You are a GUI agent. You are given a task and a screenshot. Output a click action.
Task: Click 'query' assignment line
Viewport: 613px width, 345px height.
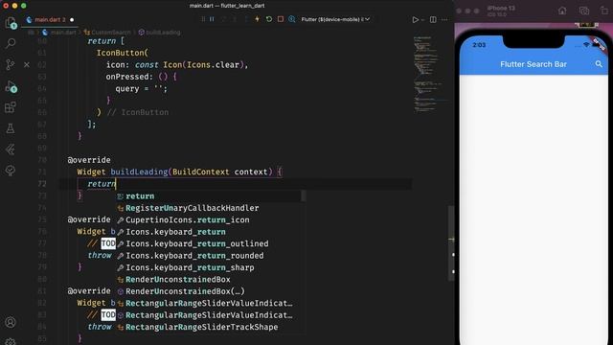pos(141,89)
